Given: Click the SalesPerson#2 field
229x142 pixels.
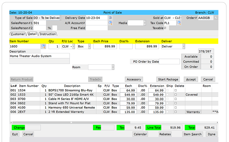Looking at the screenshot, I should 40,28.
